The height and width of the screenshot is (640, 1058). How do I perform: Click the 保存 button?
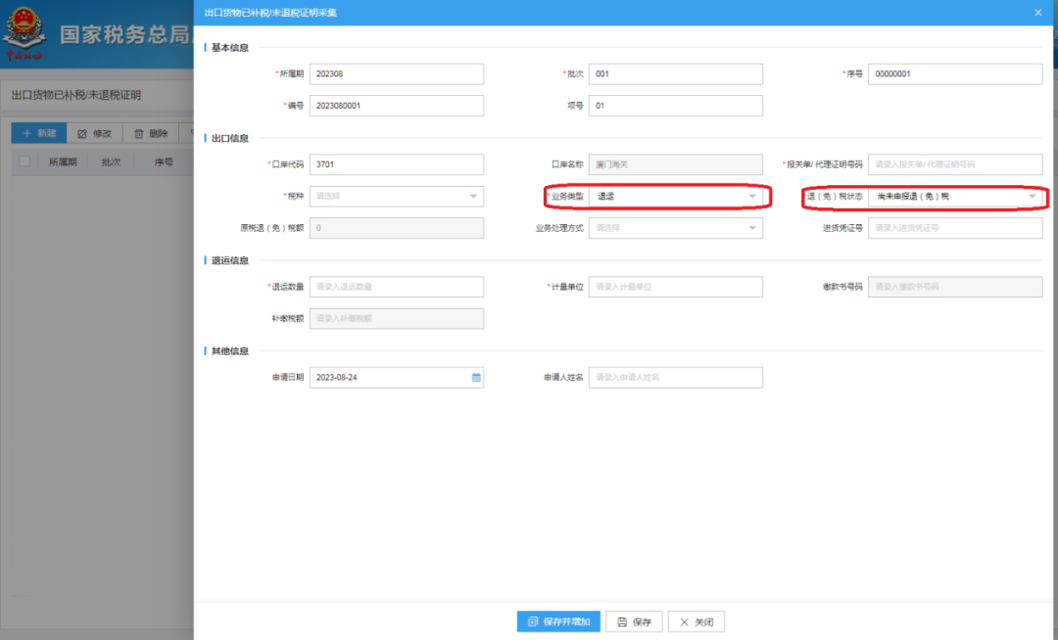tap(634, 621)
